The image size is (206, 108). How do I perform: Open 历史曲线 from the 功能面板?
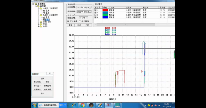click(x=47, y=89)
